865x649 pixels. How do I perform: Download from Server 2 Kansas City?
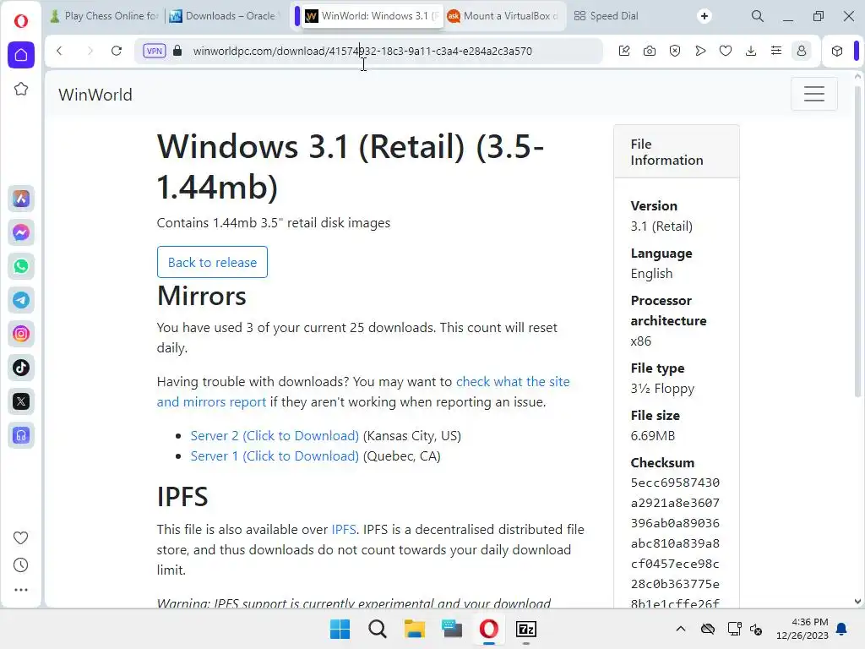coord(275,435)
